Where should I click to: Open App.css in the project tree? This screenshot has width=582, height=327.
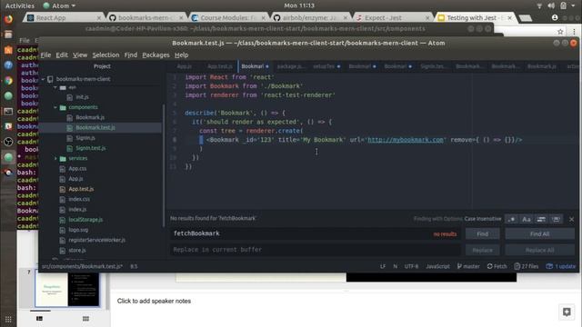(x=77, y=169)
